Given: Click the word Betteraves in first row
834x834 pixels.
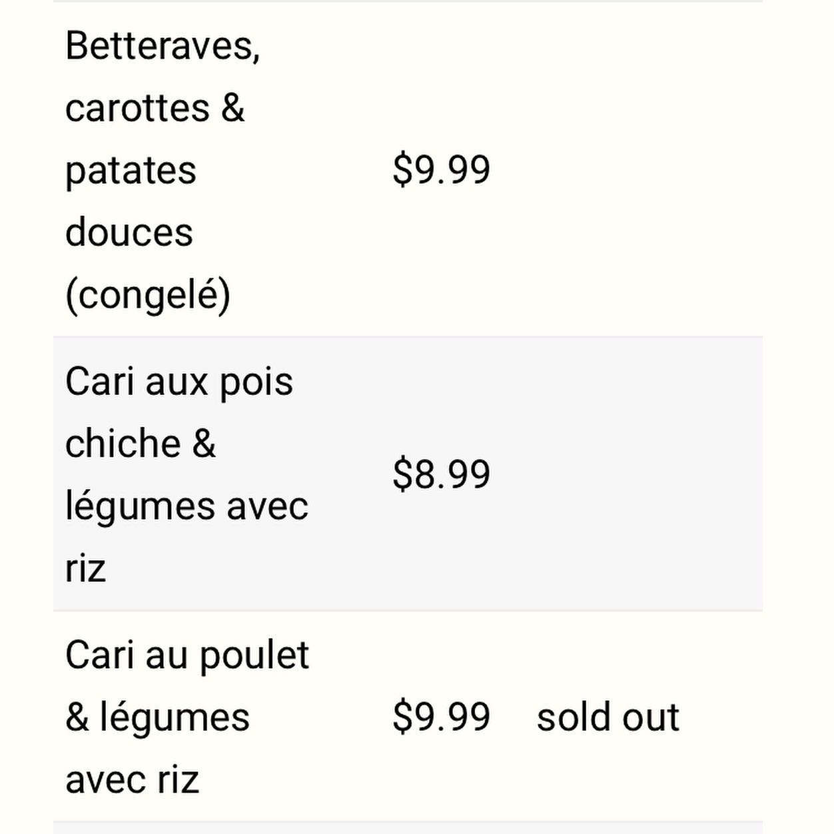Looking at the screenshot, I should coord(162,46).
